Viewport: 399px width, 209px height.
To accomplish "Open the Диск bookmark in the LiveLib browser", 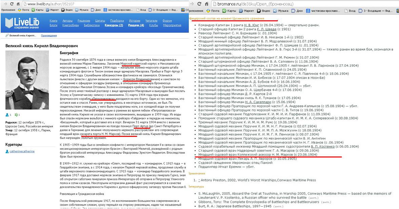I will pos(96,10).
